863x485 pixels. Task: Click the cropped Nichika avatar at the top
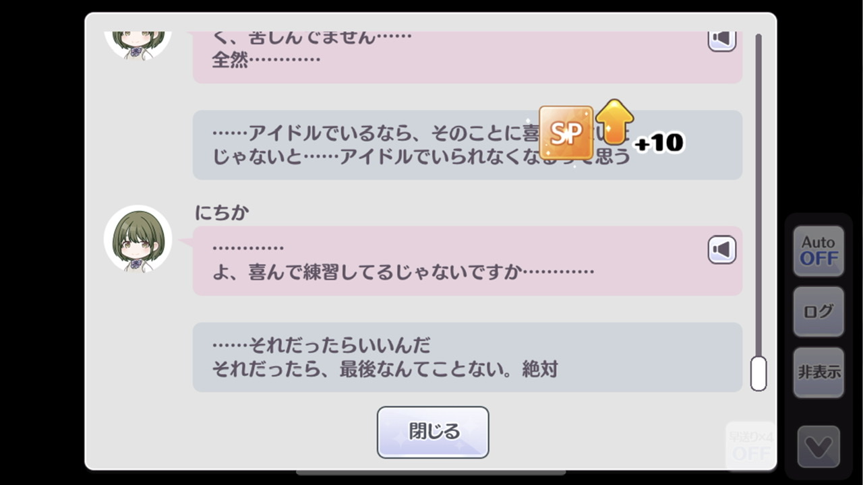(x=138, y=44)
